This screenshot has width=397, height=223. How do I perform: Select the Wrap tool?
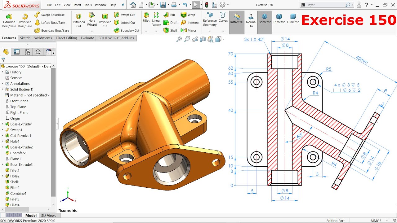click(x=188, y=15)
